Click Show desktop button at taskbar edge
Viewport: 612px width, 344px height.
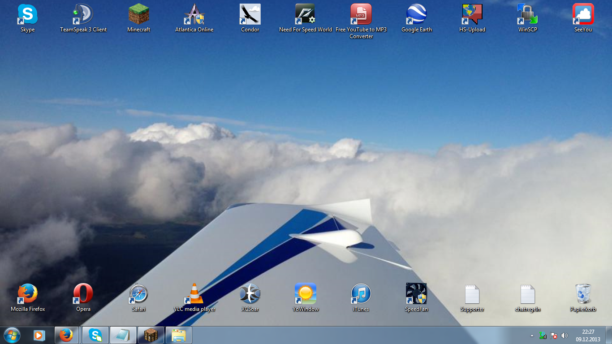(608, 335)
